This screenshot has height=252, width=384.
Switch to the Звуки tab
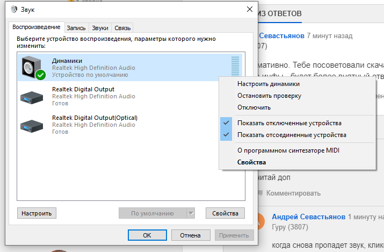[x=100, y=28]
